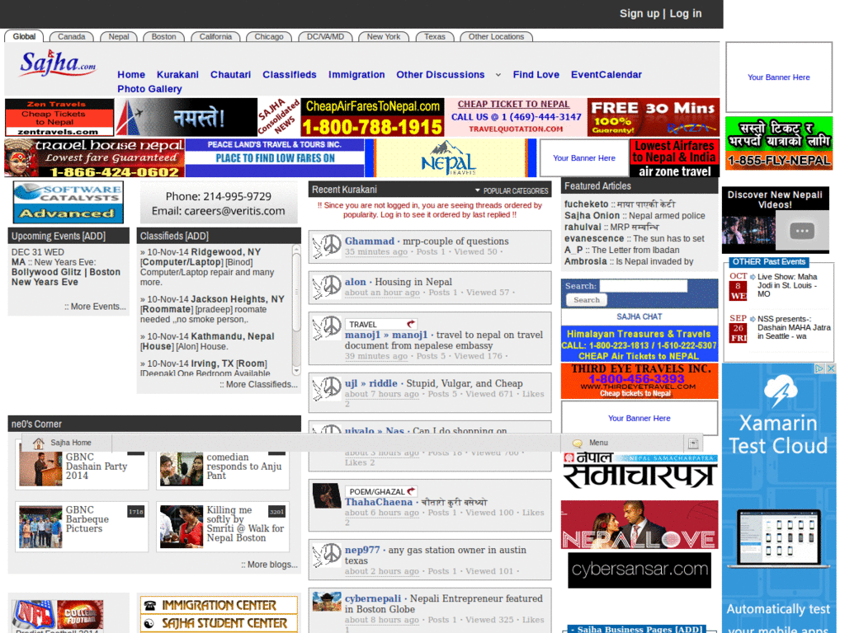The image size is (845, 633).
Task: Open the More Classifieds link
Action: pyautogui.click(x=258, y=384)
